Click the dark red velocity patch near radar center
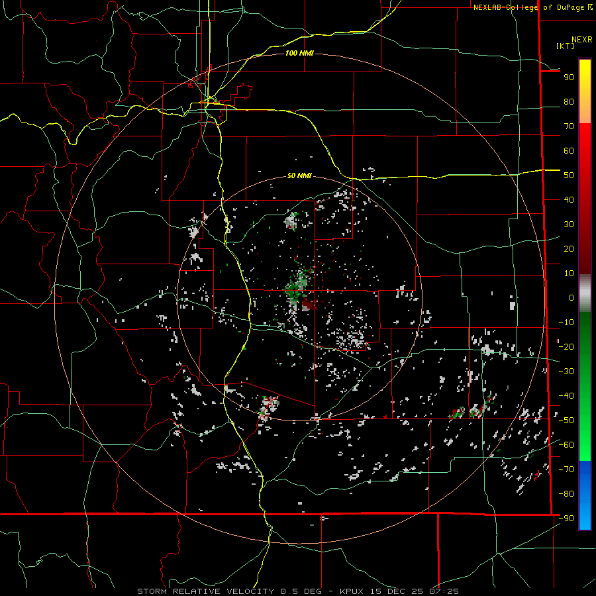This screenshot has height=596, width=596. [x=308, y=305]
